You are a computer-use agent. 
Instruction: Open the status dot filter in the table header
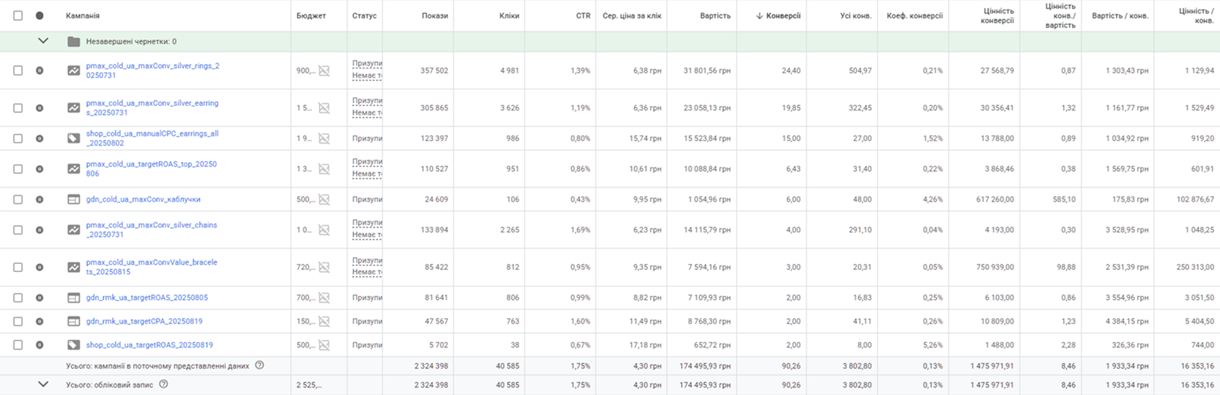click(39, 16)
